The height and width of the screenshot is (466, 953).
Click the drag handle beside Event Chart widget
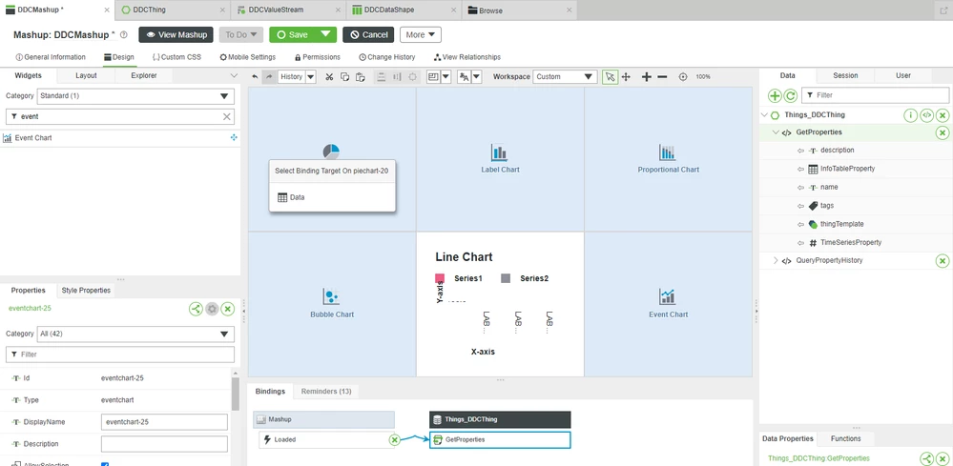234,138
